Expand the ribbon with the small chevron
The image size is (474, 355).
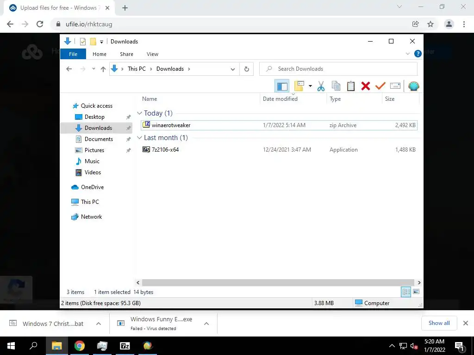coord(407,54)
